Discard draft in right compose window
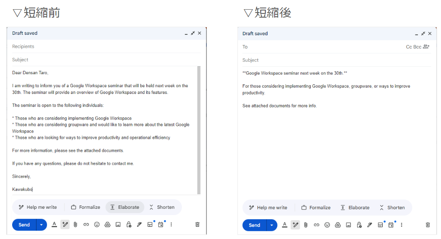The height and width of the screenshot is (239, 441). click(x=428, y=225)
